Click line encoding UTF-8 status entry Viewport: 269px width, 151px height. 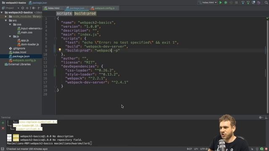coord(204,149)
